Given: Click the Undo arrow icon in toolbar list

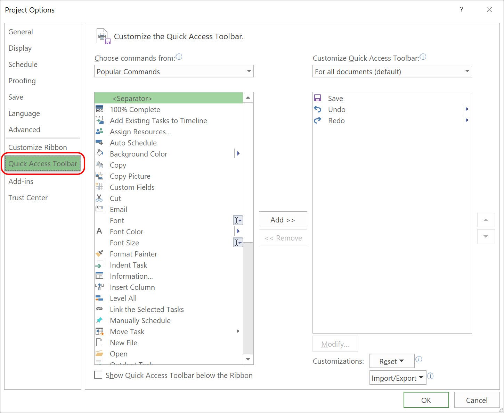Looking at the screenshot, I should coord(318,109).
